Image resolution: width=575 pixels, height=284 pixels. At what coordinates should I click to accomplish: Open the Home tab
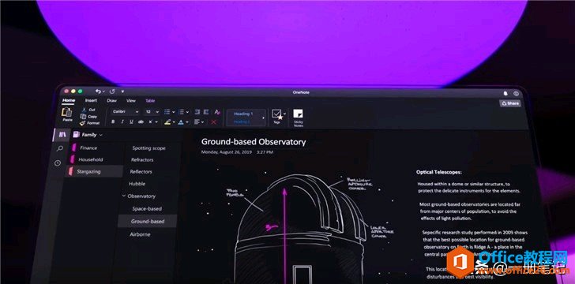pos(69,100)
